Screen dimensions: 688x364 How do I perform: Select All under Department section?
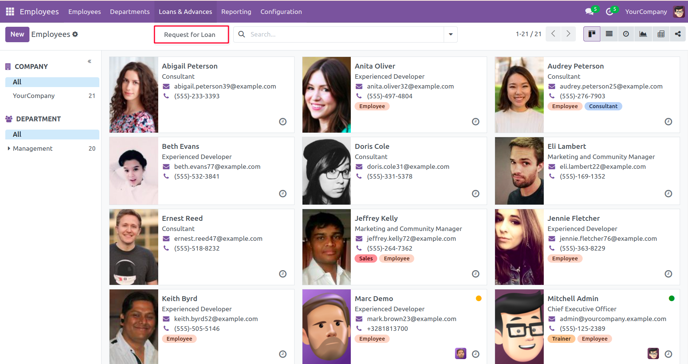pyautogui.click(x=17, y=135)
